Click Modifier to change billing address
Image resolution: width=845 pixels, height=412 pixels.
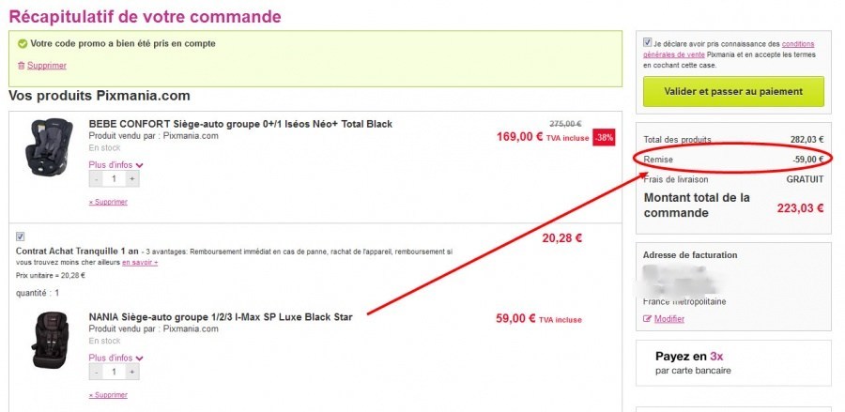pos(668,319)
